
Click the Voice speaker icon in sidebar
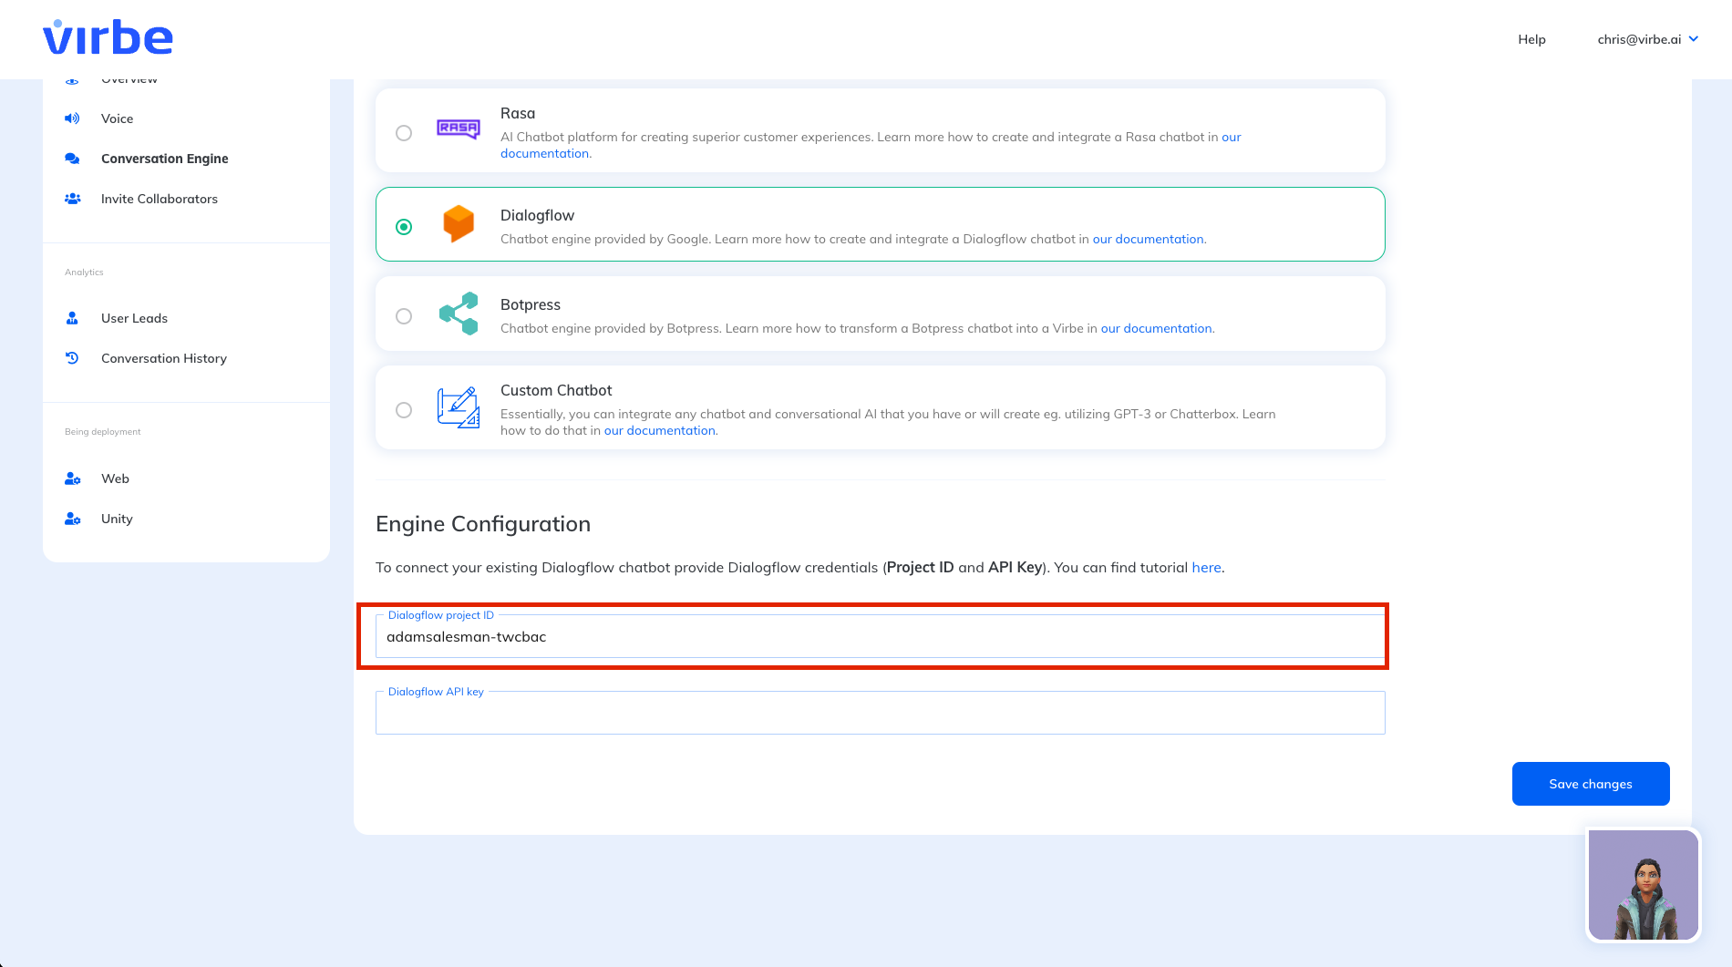click(x=72, y=118)
